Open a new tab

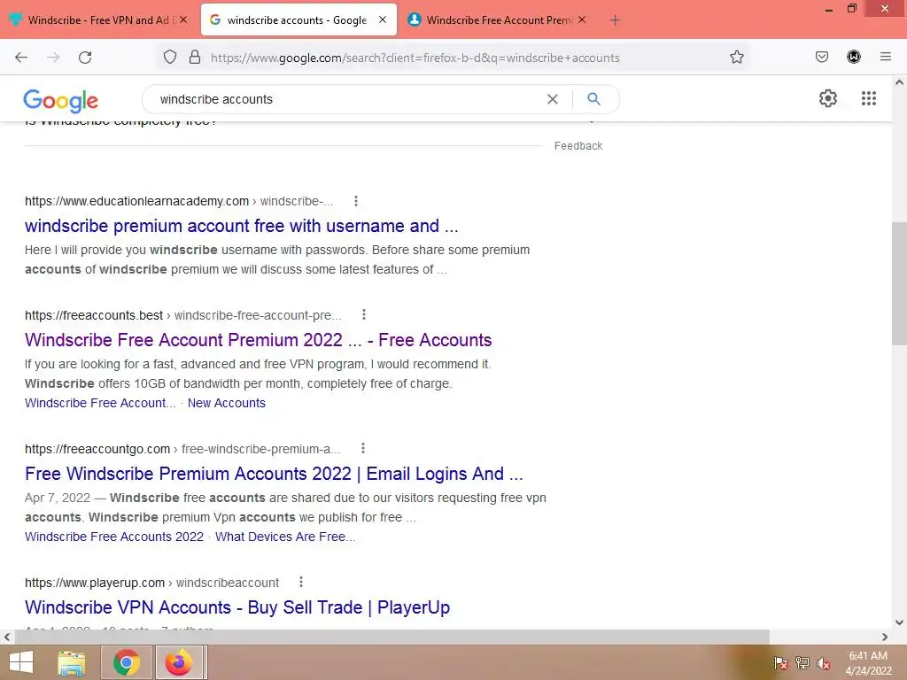point(615,20)
